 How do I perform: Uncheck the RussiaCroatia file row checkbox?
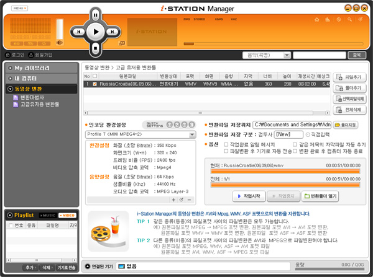[94, 84]
